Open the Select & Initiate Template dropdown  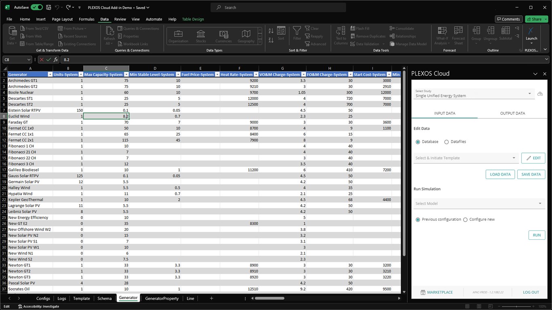click(466, 158)
